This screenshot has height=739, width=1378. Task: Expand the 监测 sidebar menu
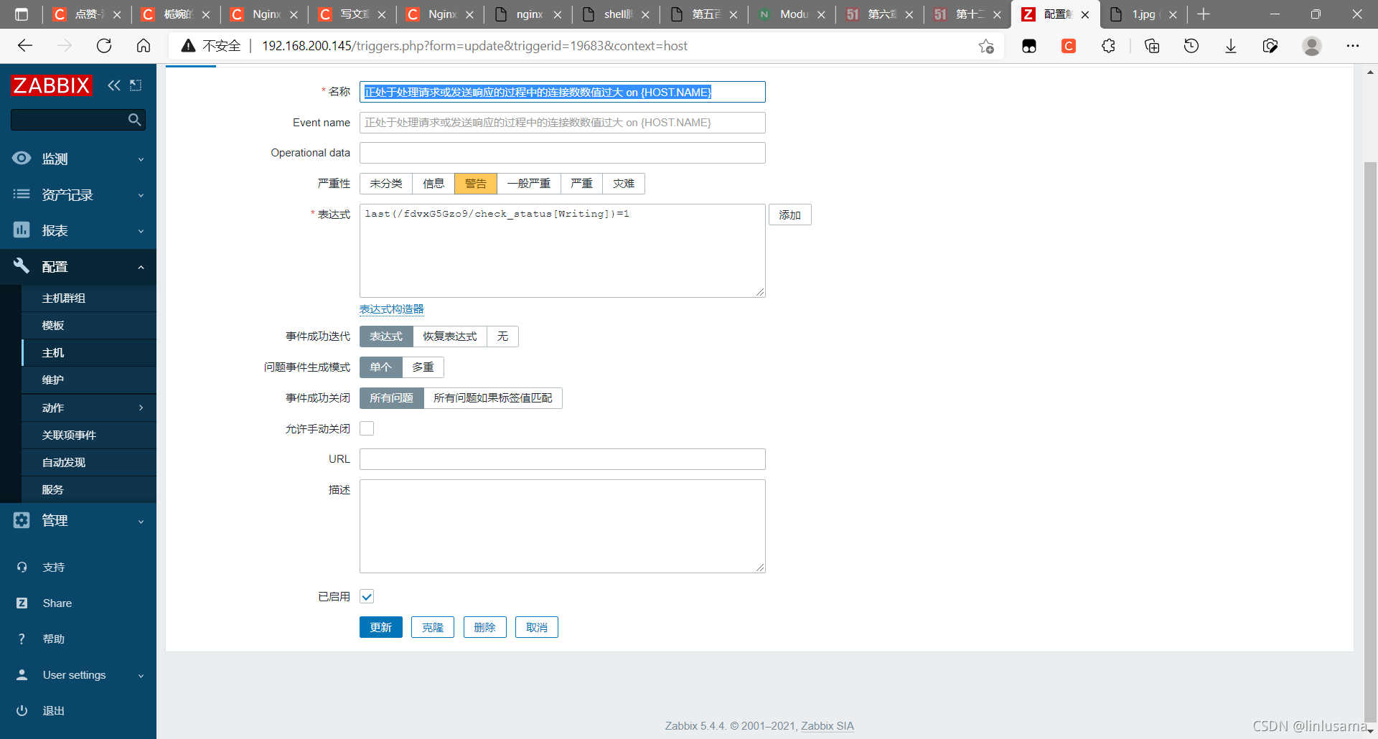tap(78, 159)
